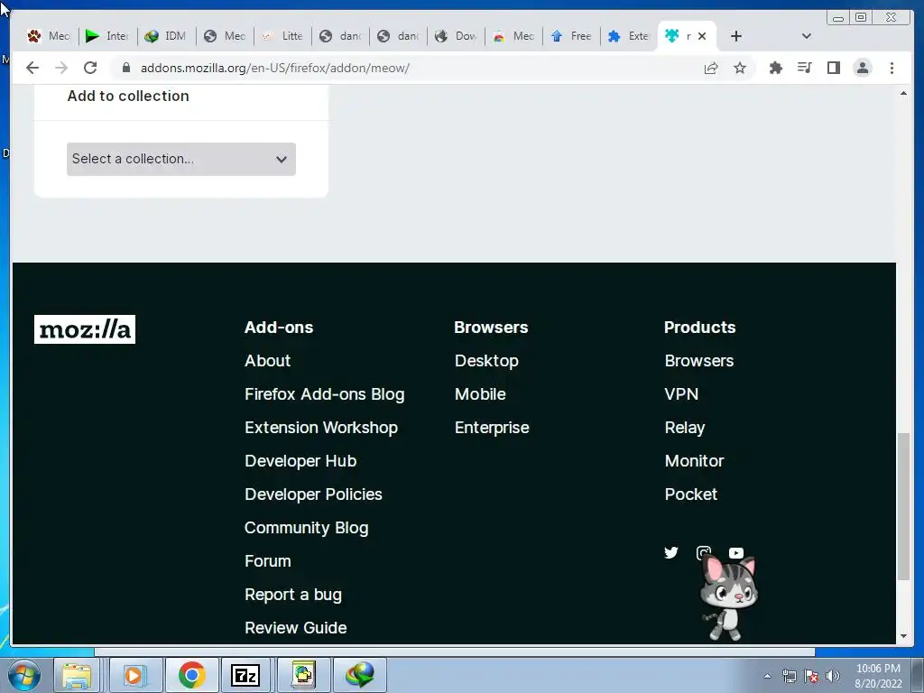Open the VPN product link
Image resolution: width=924 pixels, height=693 pixels.
pyautogui.click(x=681, y=394)
